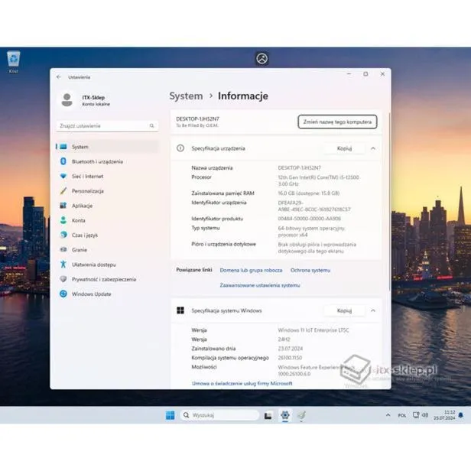Click the taskbar icon right of Settings
Viewport: 471px width, 471px height.
pos(301,415)
